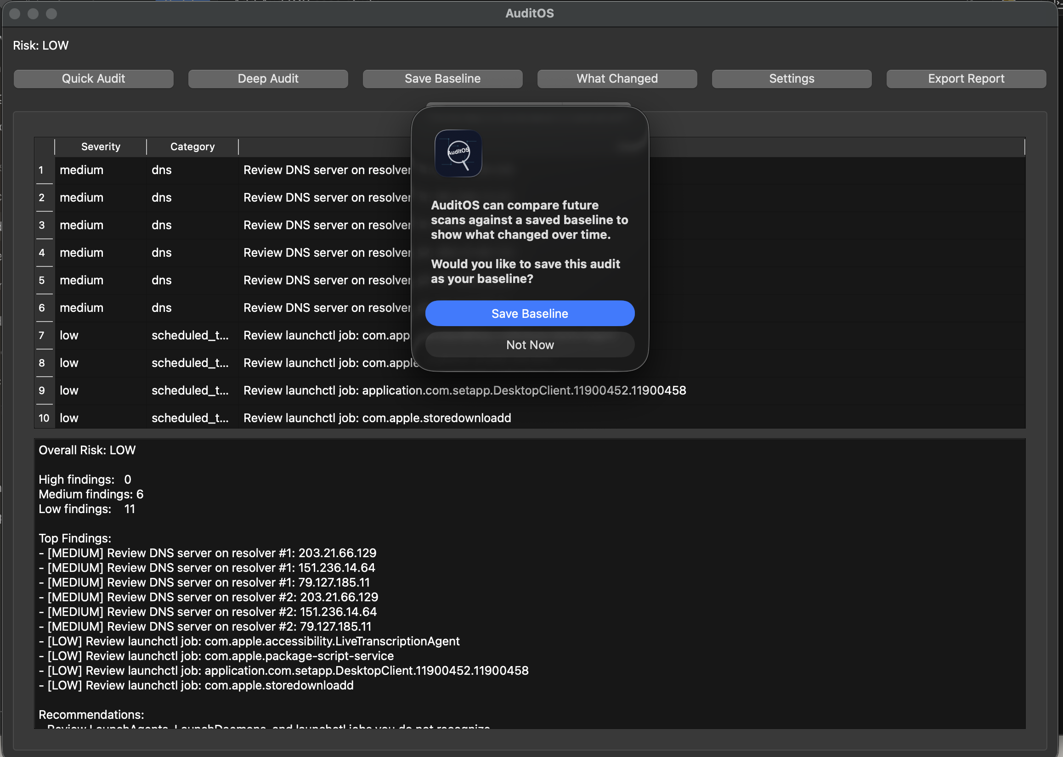
Task: Click 'low' severity cell in row 7
Action: 101,335
